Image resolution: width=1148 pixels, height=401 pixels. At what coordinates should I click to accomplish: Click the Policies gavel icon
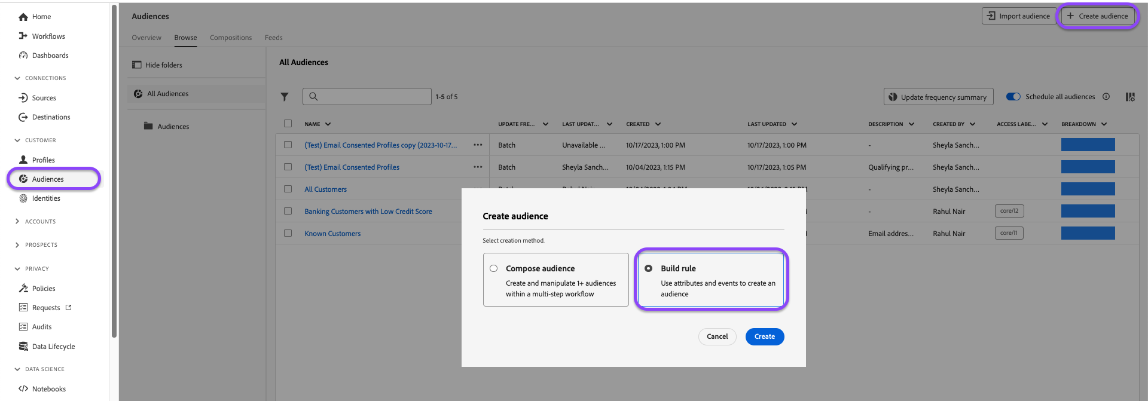pyautogui.click(x=23, y=288)
